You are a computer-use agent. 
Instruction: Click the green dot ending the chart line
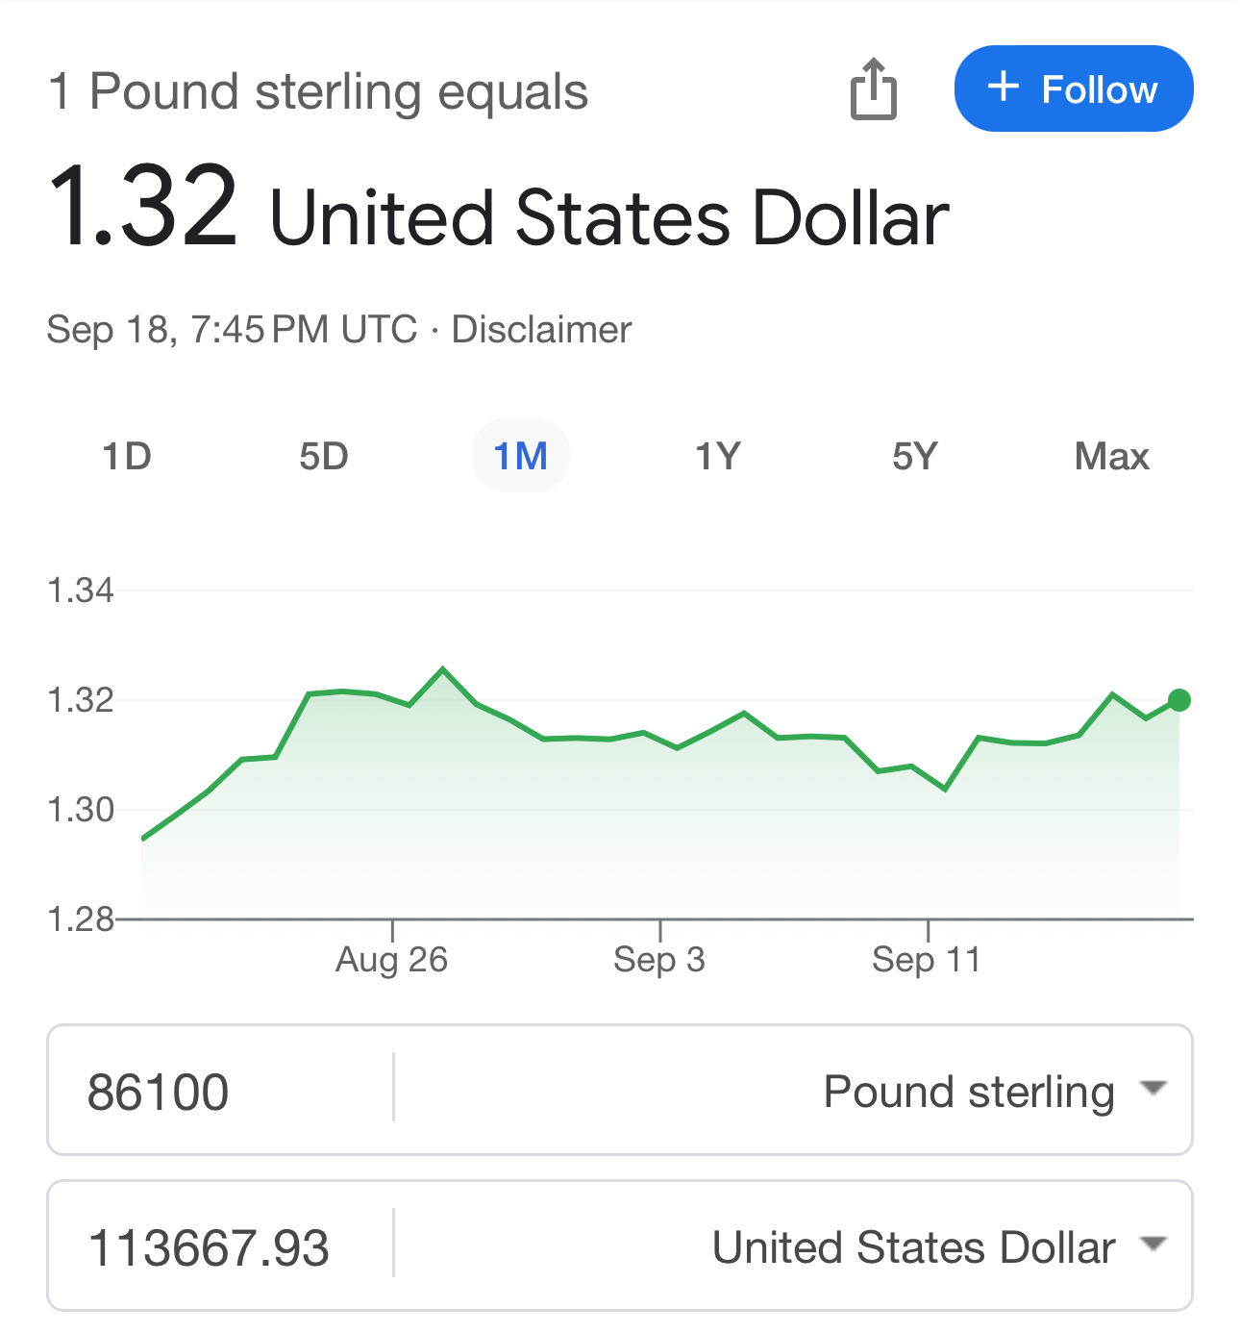tap(1179, 700)
